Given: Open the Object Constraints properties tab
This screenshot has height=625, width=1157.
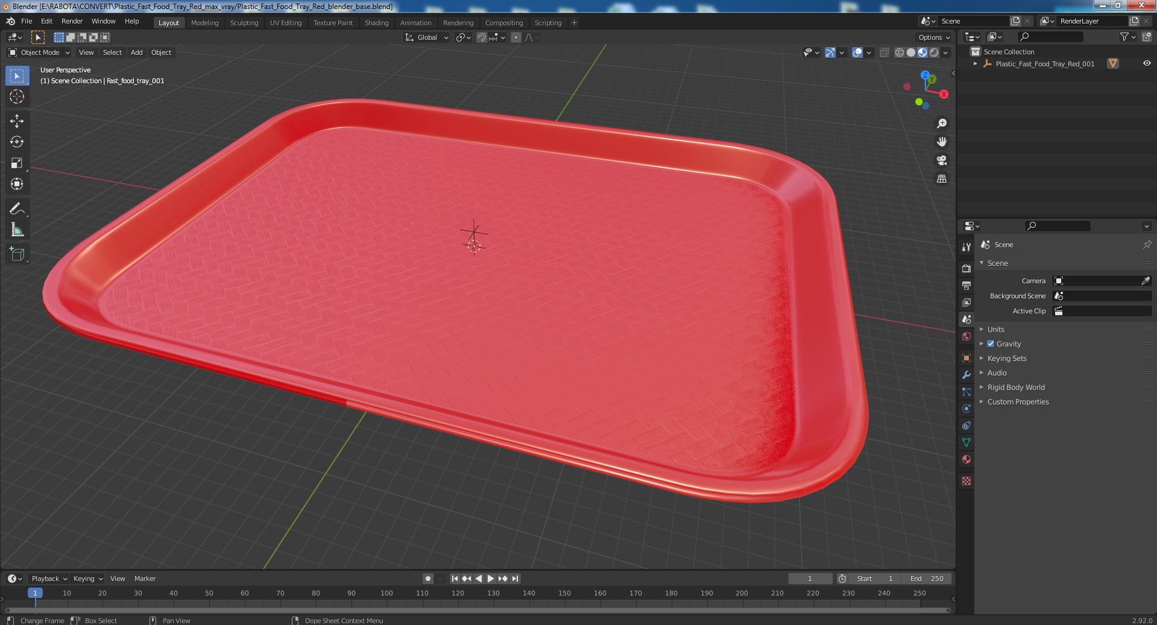Looking at the screenshot, I should [x=966, y=426].
